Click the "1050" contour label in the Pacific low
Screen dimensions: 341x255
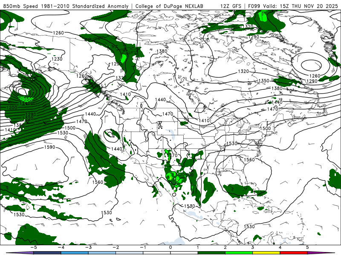[x=27, y=99]
